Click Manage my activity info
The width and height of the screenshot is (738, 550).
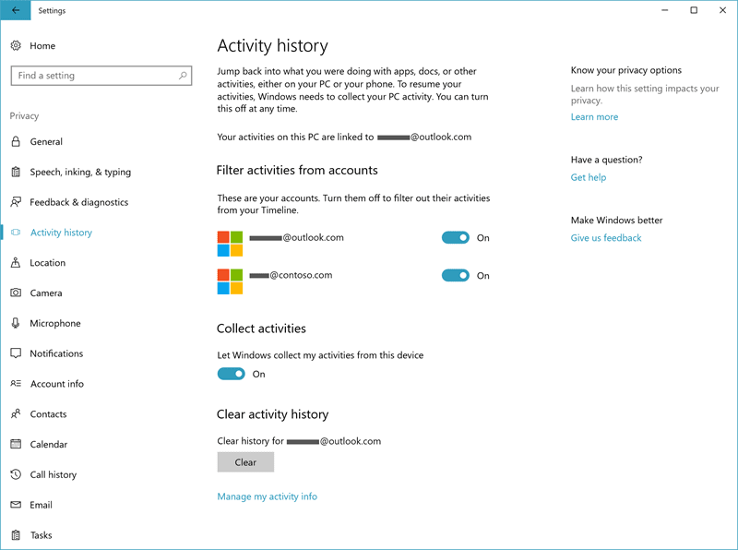(x=267, y=496)
